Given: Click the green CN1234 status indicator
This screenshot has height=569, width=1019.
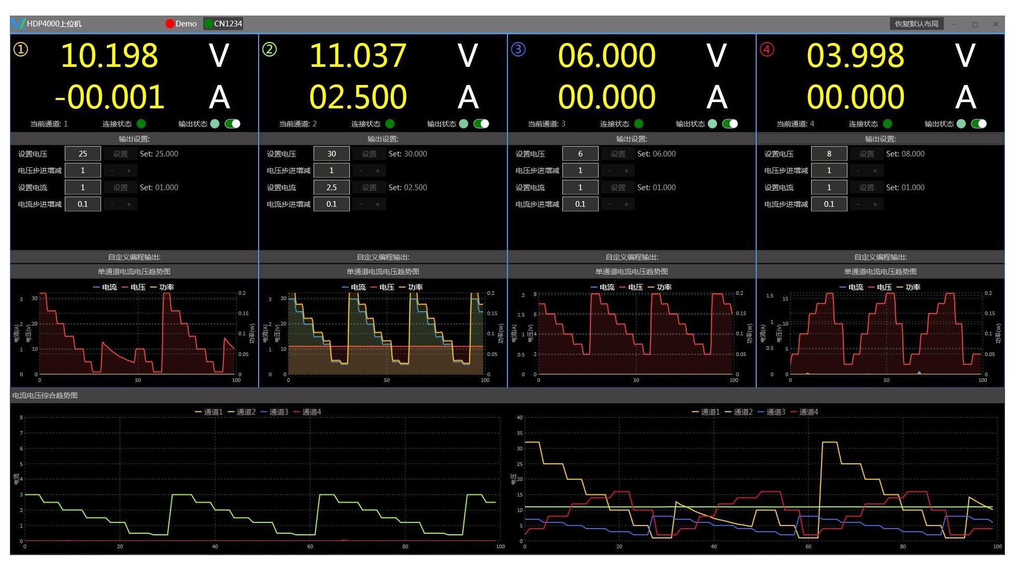Looking at the screenshot, I should click(209, 24).
